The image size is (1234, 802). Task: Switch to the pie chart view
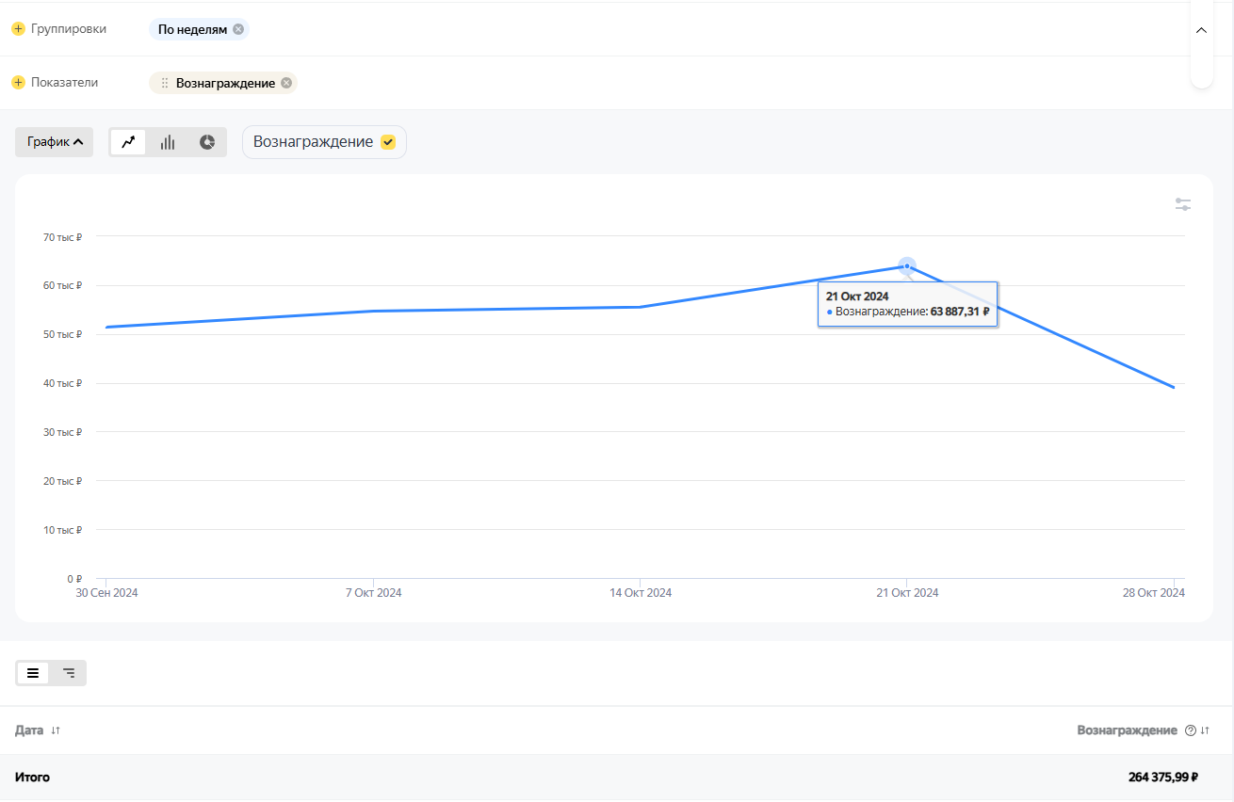point(207,142)
